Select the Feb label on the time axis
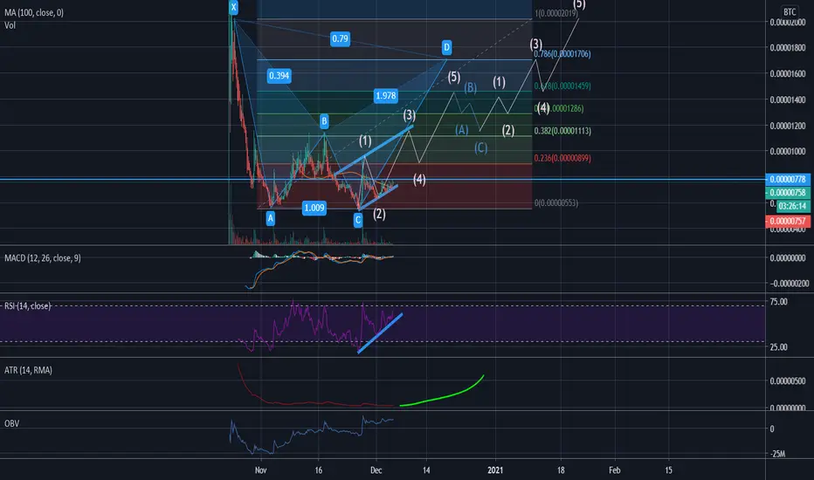The width and height of the screenshot is (814, 480). point(615,470)
